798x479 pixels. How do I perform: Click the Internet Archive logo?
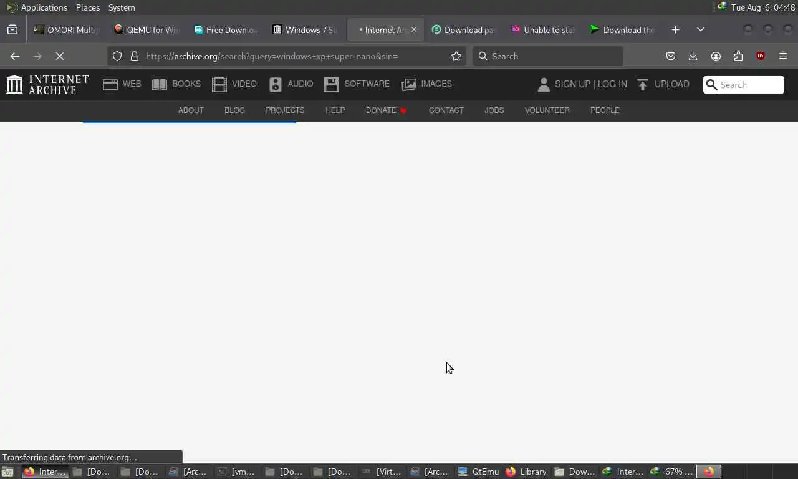point(47,84)
